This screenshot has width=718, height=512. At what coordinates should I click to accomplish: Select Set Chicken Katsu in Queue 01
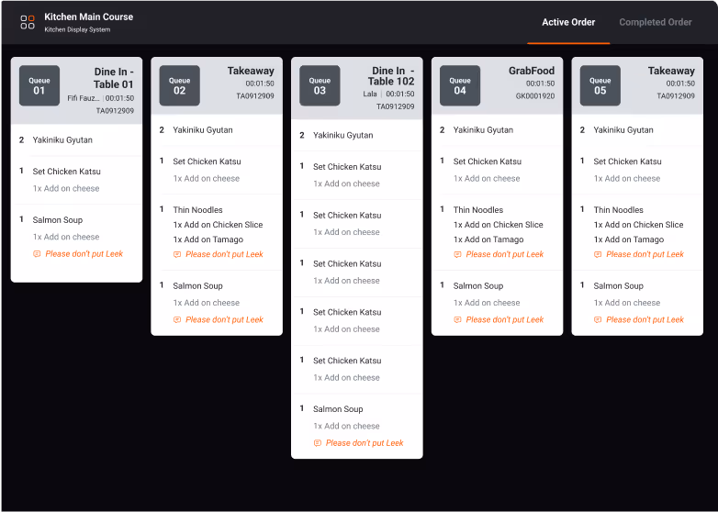66,172
